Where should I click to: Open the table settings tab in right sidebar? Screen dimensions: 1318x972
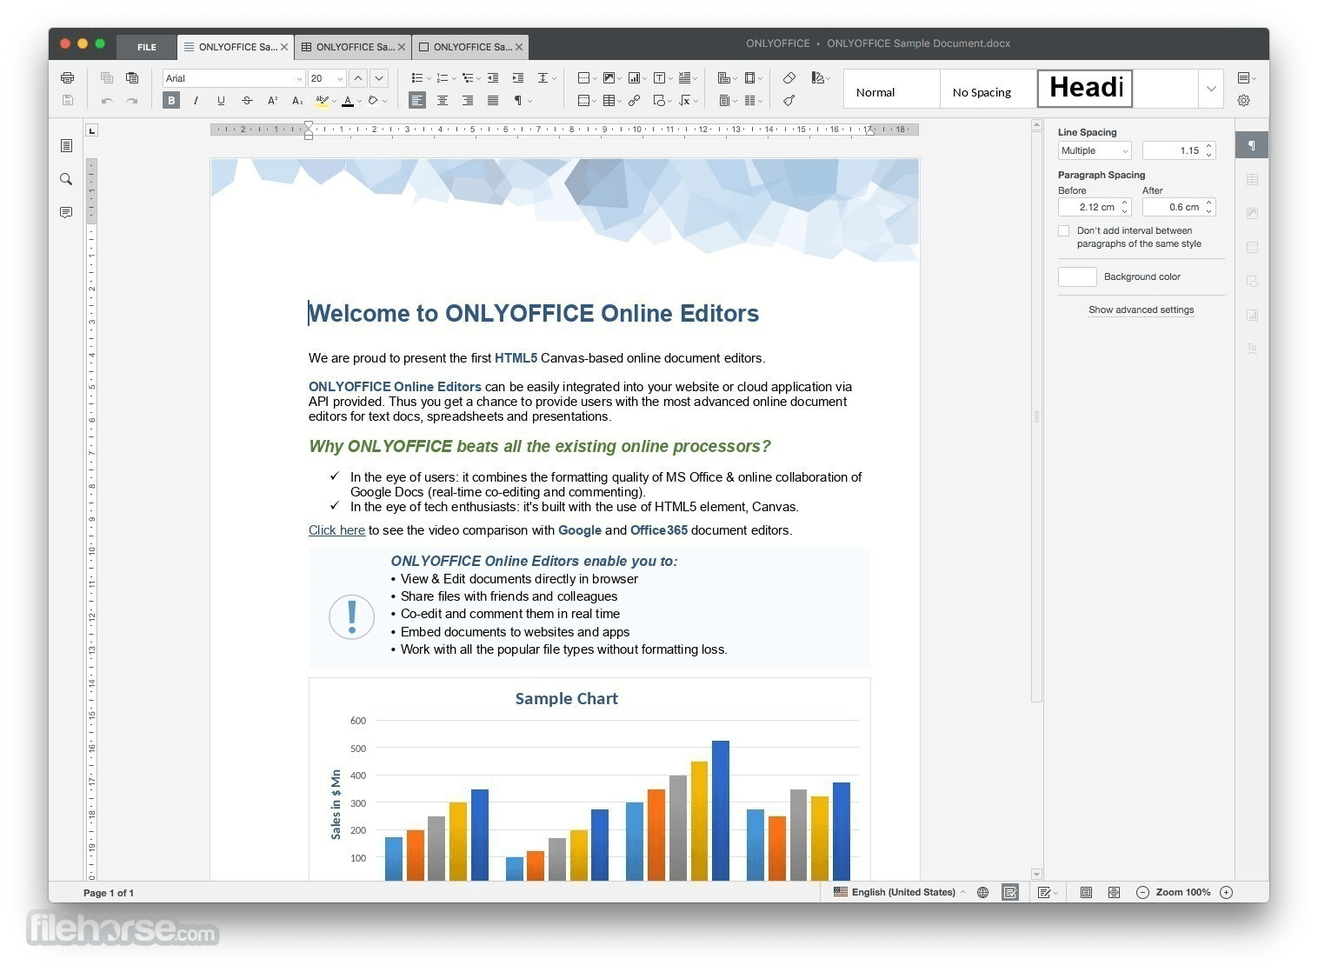click(1252, 179)
